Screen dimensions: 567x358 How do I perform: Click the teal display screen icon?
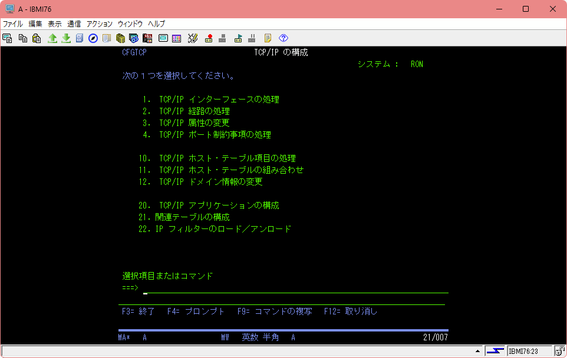[x=163, y=38]
